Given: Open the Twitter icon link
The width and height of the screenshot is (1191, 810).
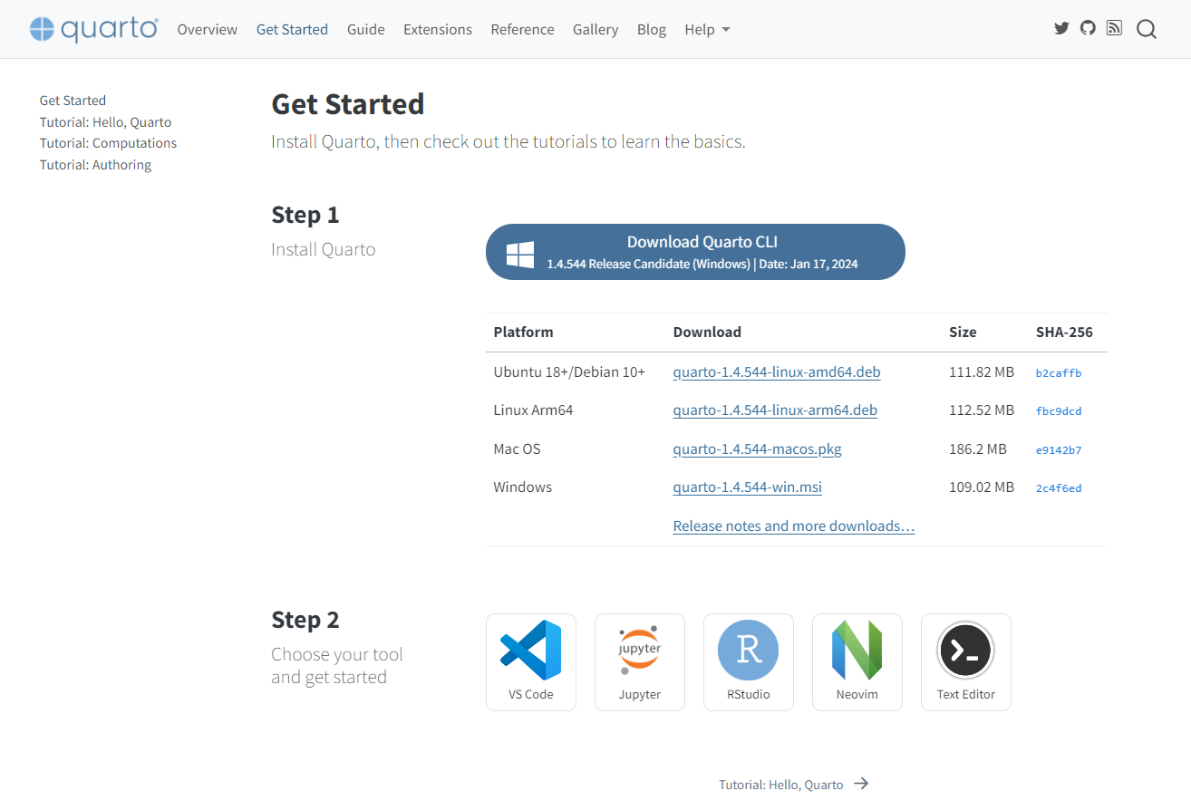Looking at the screenshot, I should [1061, 28].
